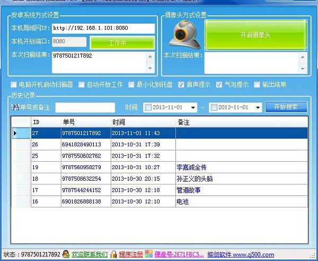Click the camera scan result text box
Viewport: 318px width, 261px height.
tap(251, 63)
